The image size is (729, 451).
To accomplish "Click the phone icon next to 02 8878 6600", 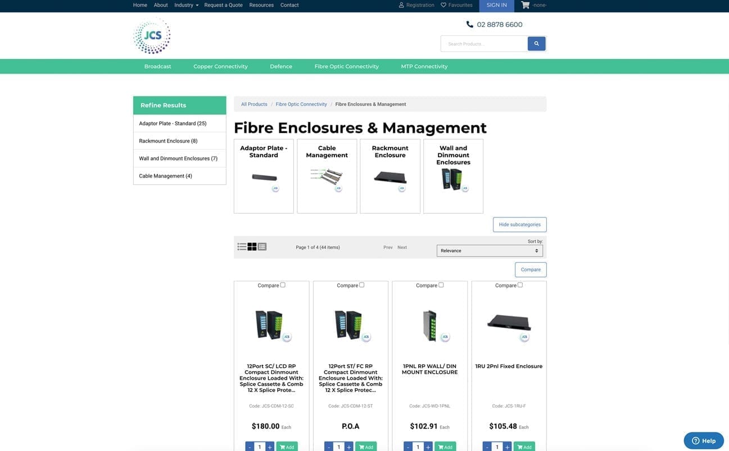I will (468, 23).
